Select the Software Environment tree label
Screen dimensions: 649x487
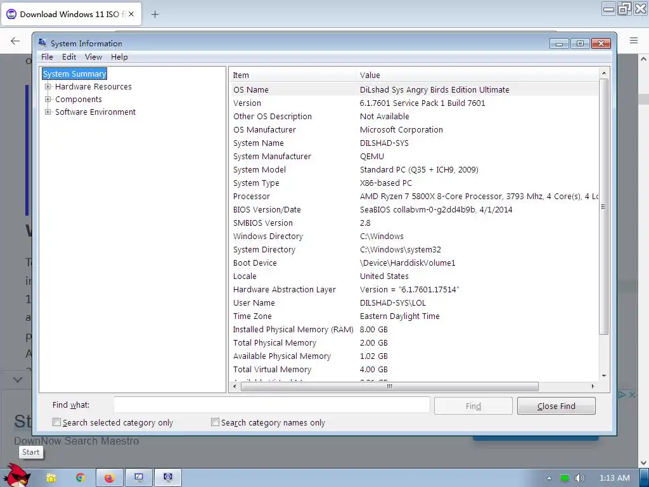(95, 112)
